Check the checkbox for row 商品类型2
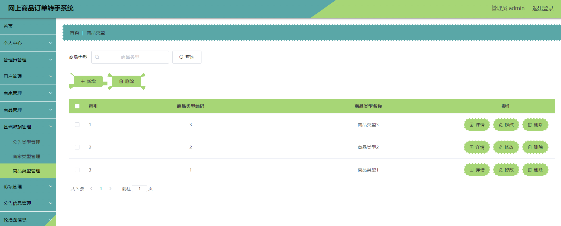561x226 pixels. [77, 147]
